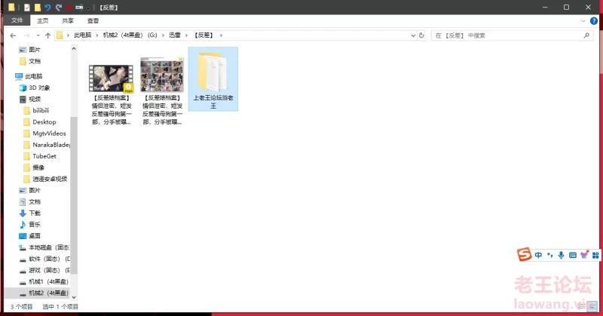The width and height of the screenshot is (603, 316).
Task: Open the NarakaBladepoint folder in sidebar
Action: coord(47,145)
